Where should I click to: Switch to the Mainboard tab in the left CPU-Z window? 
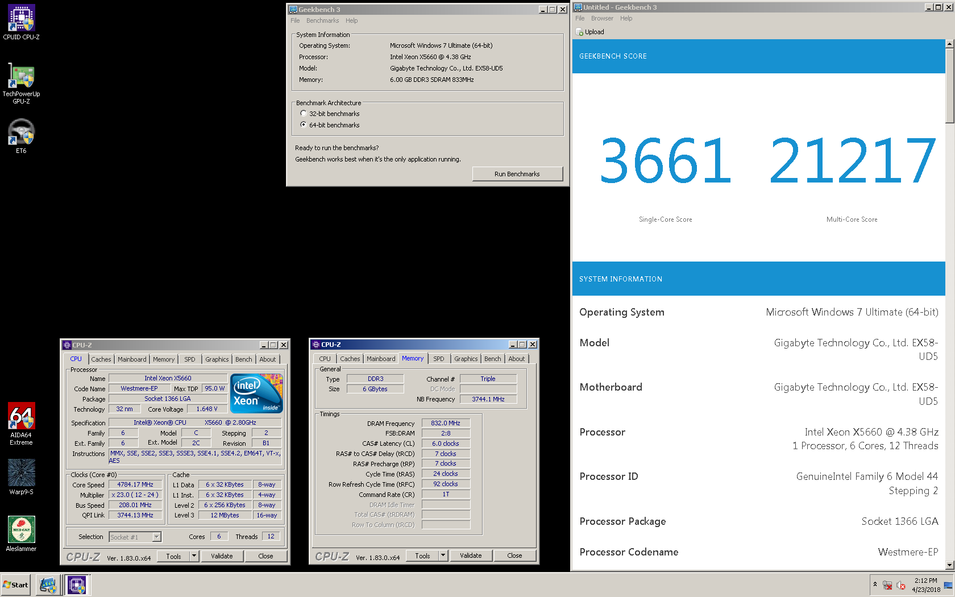coord(132,359)
